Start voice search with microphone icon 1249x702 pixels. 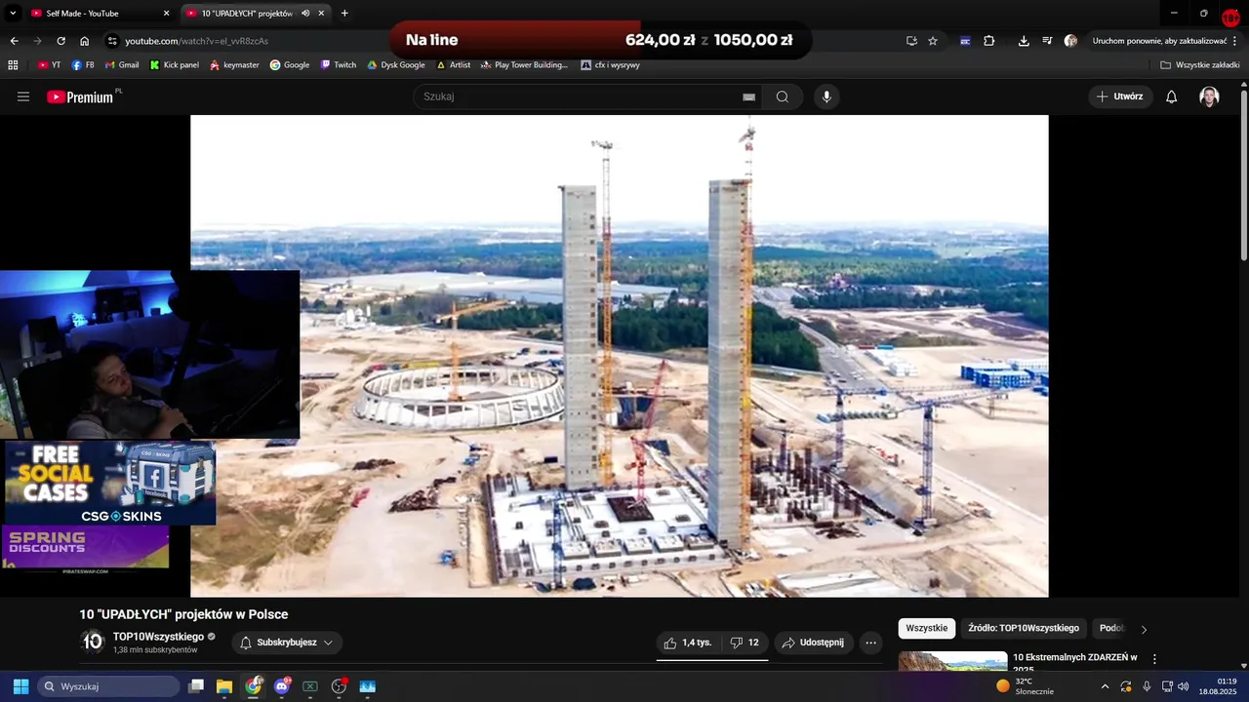pos(826,97)
